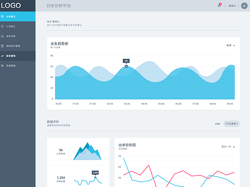Click the 04.06 x-axis date label

144,104
